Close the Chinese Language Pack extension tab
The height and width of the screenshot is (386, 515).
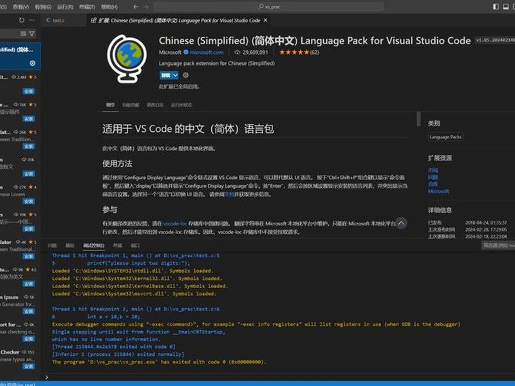[265, 21]
